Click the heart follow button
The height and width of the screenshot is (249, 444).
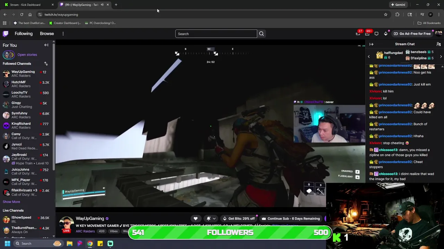click(x=196, y=219)
